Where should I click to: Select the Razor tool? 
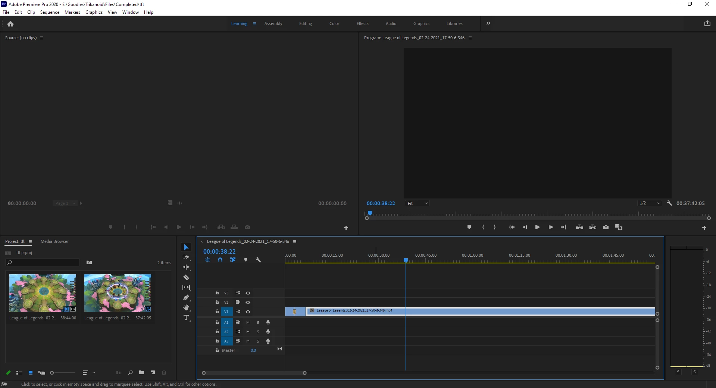[186, 277]
